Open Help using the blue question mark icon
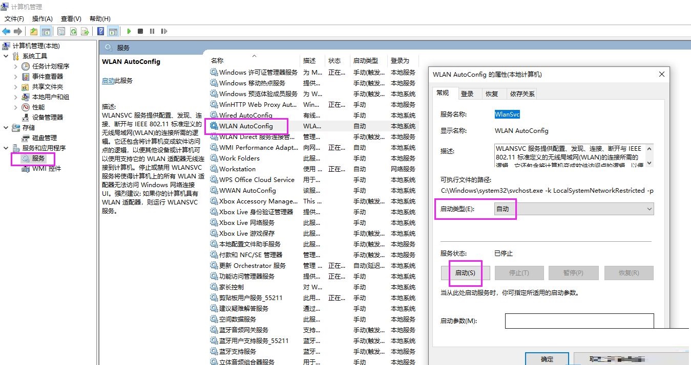This screenshot has height=365, width=691. [x=100, y=31]
